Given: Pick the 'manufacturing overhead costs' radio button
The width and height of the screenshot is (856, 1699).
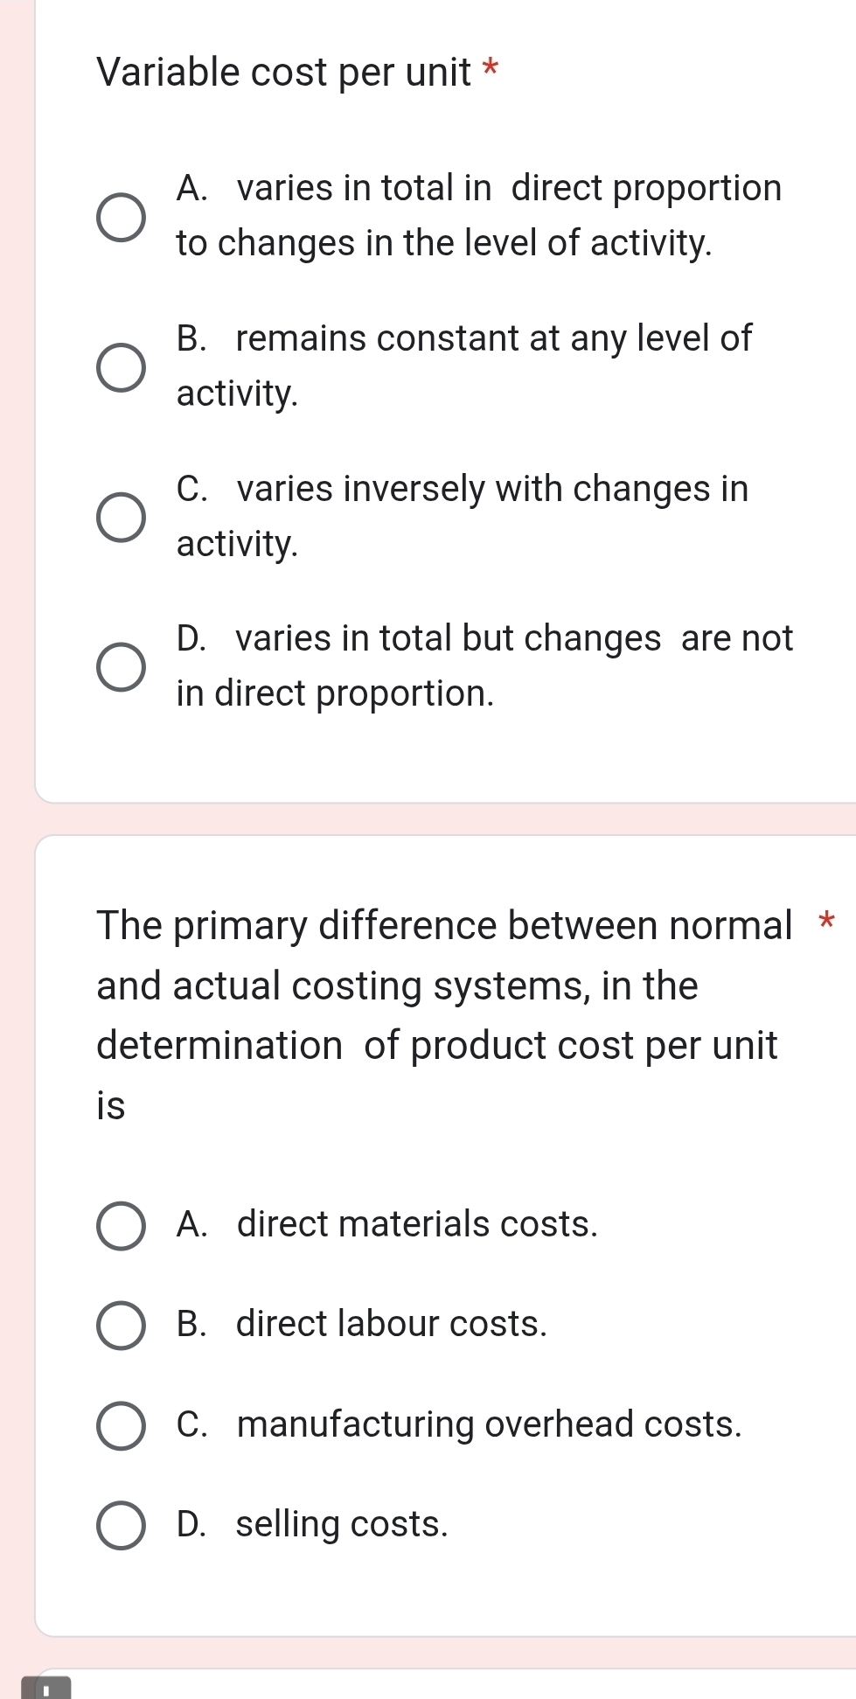Looking at the screenshot, I should [x=121, y=1426].
